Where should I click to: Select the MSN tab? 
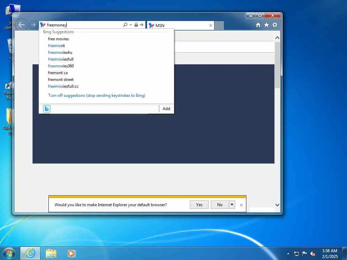[x=180, y=25]
